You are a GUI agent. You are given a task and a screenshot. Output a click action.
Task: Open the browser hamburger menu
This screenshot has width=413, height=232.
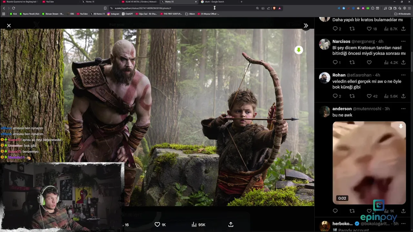tap(409, 8)
